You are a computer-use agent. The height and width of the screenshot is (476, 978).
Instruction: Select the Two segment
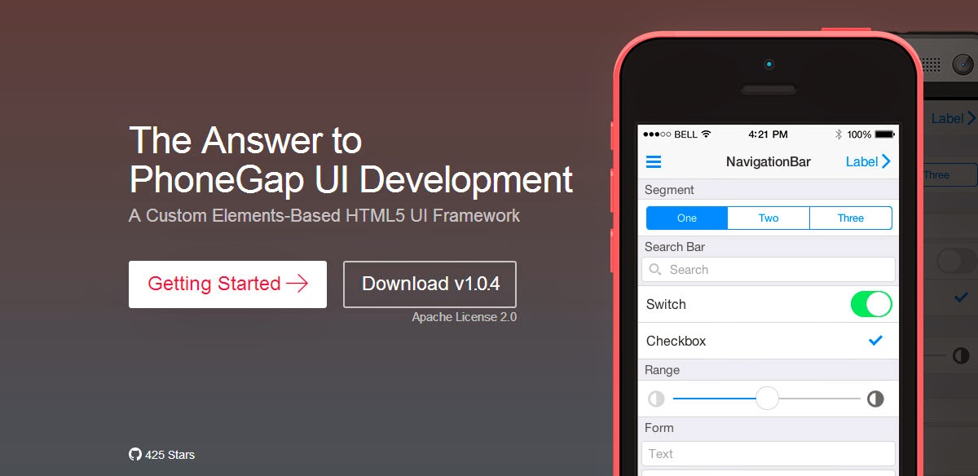769,218
